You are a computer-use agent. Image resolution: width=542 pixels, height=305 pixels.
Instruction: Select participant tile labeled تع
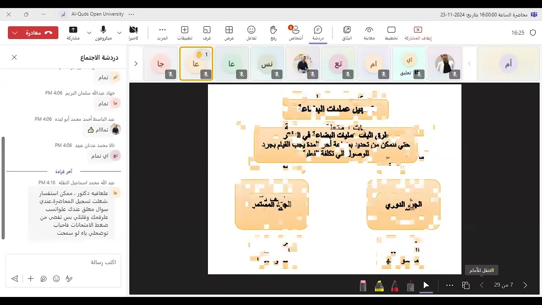click(x=338, y=64)
